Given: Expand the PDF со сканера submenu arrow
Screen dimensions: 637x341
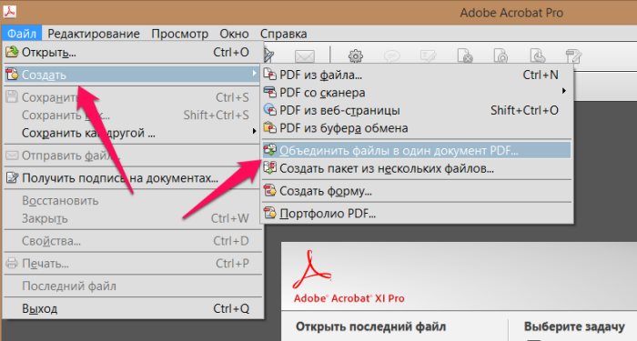Looking at the screenshot, I should click(x=564, y=91).
